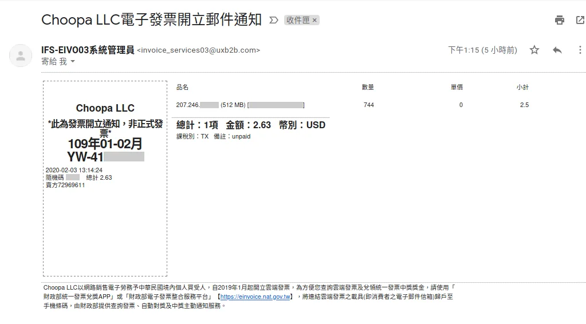586x324 pixels.
Task: Click the item row starting with 207.246
Action: (x=240, y=105)
